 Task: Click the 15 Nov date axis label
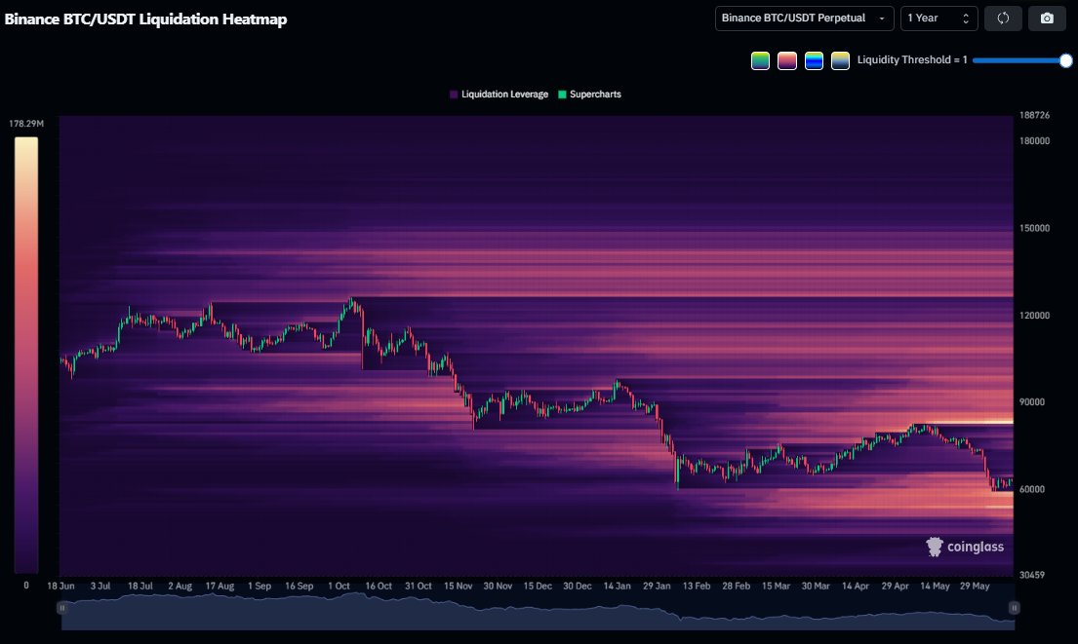[x=458, y=586]
